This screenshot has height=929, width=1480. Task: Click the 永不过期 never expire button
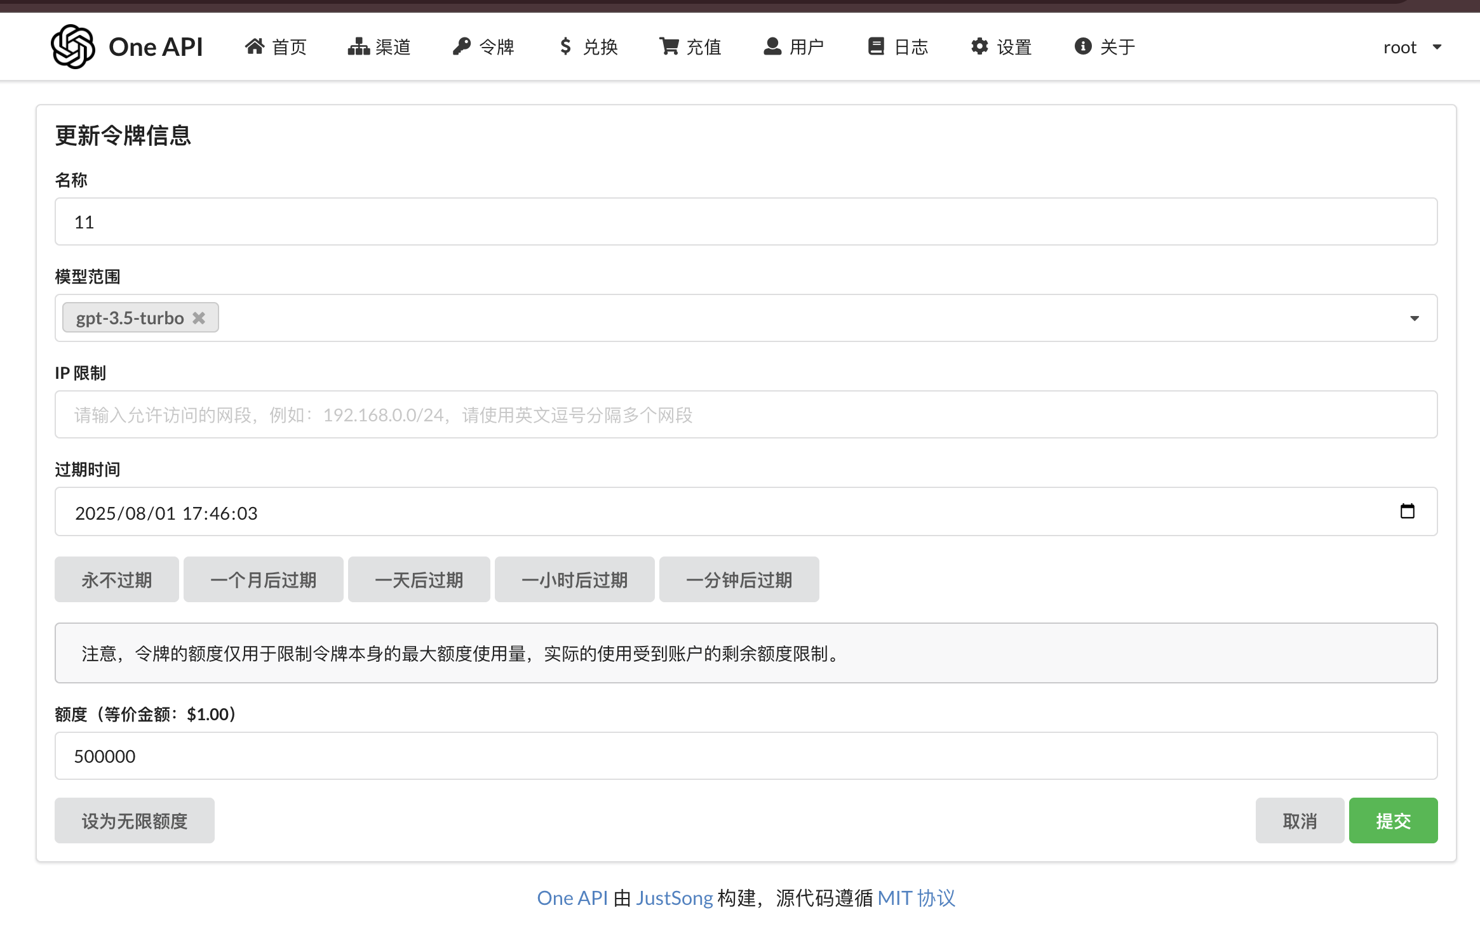(x=117, y=579)
